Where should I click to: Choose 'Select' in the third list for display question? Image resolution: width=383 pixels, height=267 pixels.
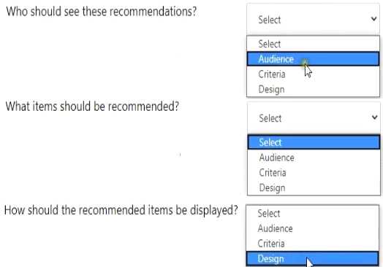[313, 213]
